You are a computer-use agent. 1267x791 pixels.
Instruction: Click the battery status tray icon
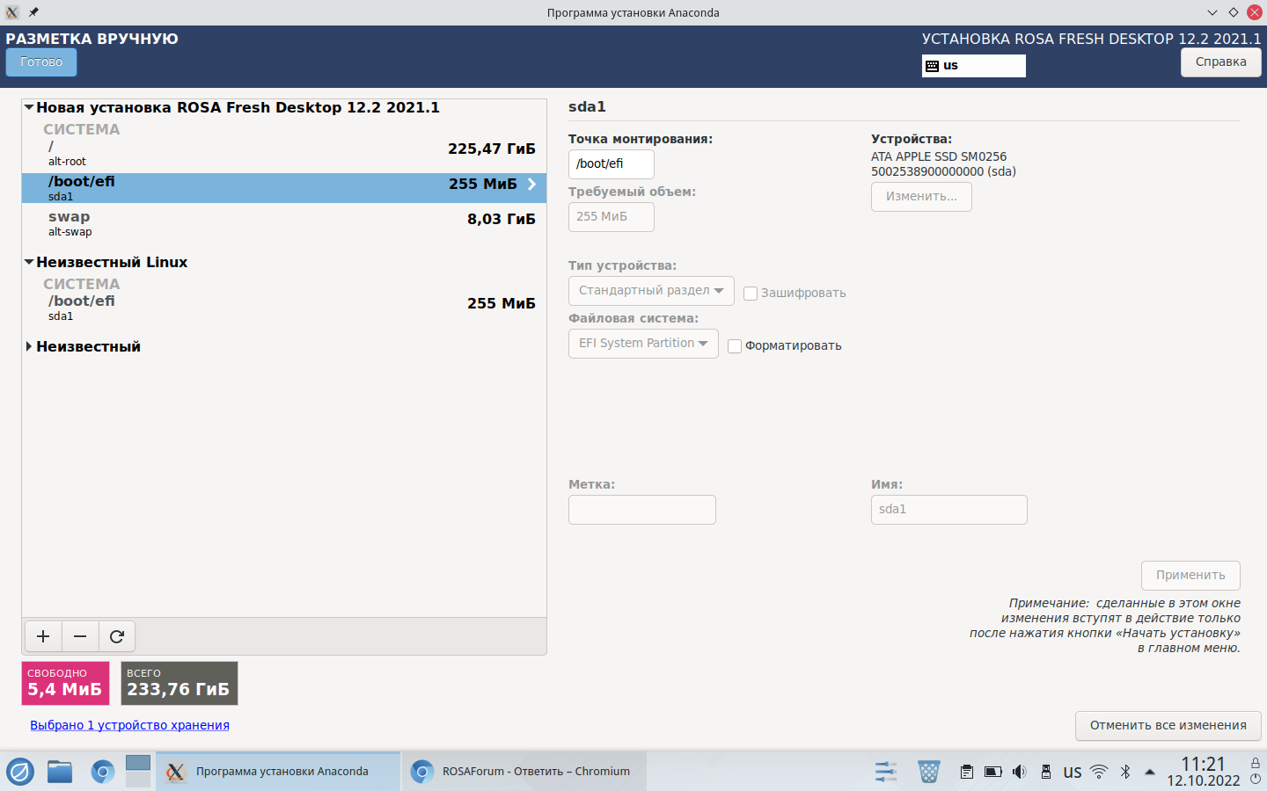point(992,772)
